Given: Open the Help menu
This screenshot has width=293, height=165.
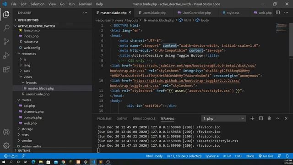Looking at the screenshot, I should [99, 4].
